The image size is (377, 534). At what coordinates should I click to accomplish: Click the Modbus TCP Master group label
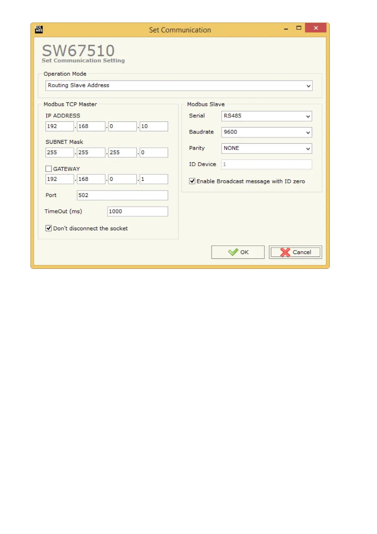[70, 104]
